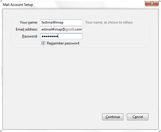Click the 'Your name:' label
The image size is (161, 132).
tap(29, 22)
